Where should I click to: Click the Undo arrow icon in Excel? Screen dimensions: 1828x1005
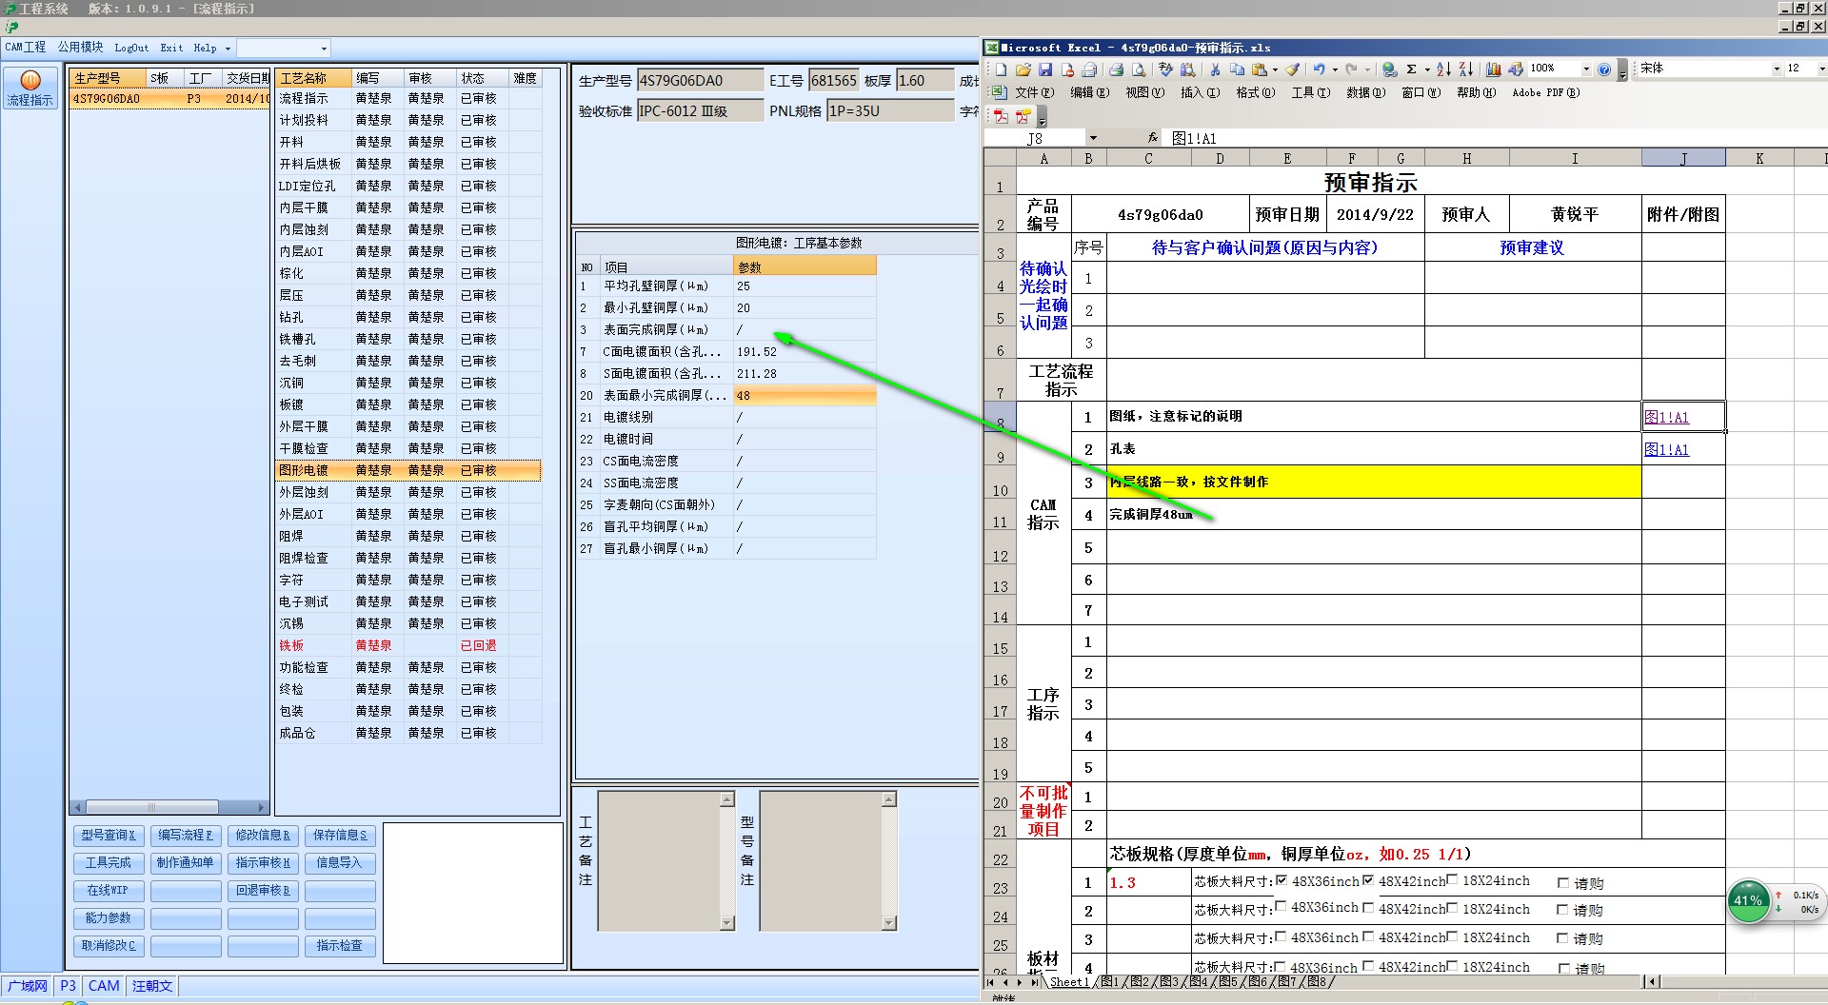tap(1319, 69)
